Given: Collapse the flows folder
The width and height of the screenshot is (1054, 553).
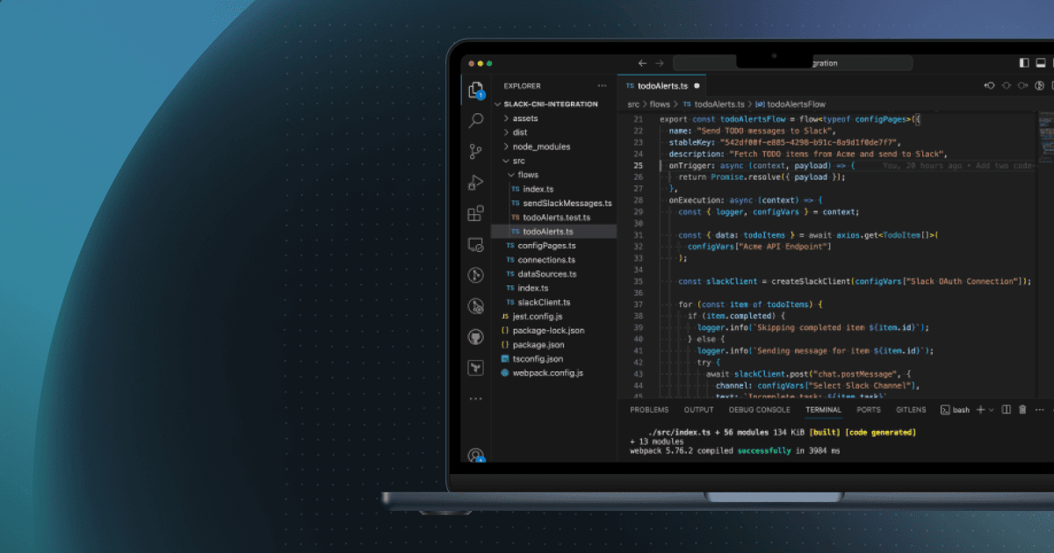Looking at the screenshot, I should (x=510, y=175).
